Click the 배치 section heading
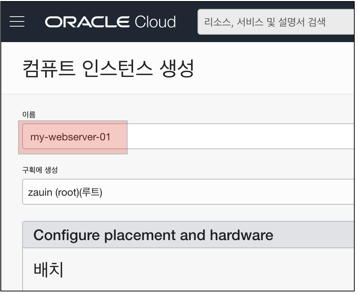The height and width of the screenshot is (294, 358). coord(48,269)
